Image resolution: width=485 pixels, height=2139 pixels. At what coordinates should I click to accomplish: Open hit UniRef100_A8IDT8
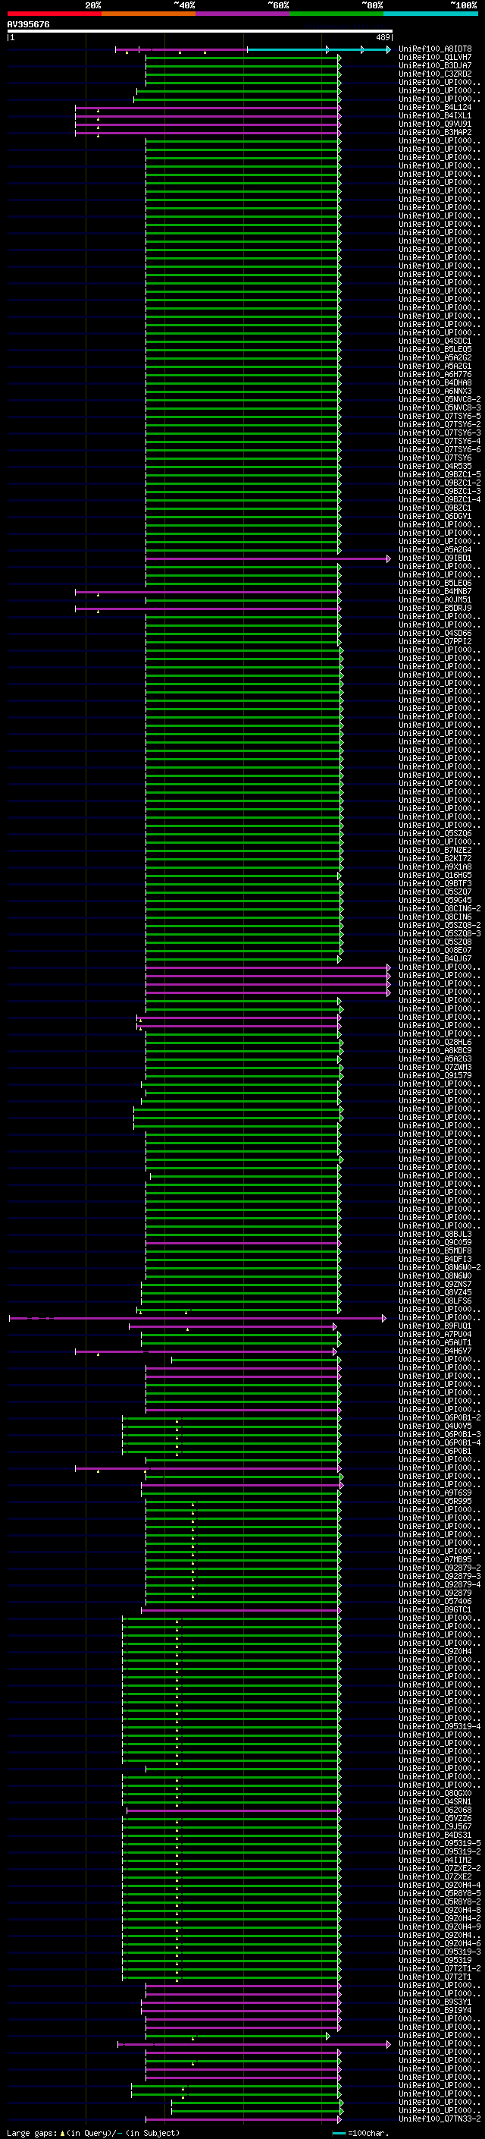click(435, 49)
